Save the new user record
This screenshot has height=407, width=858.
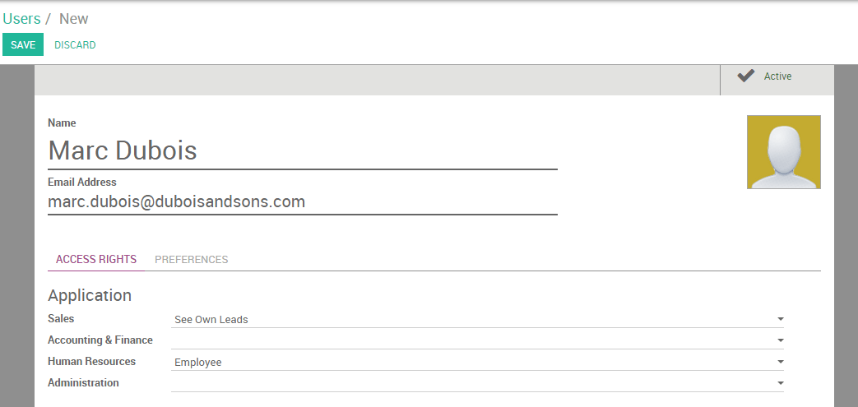pos(23,45)
